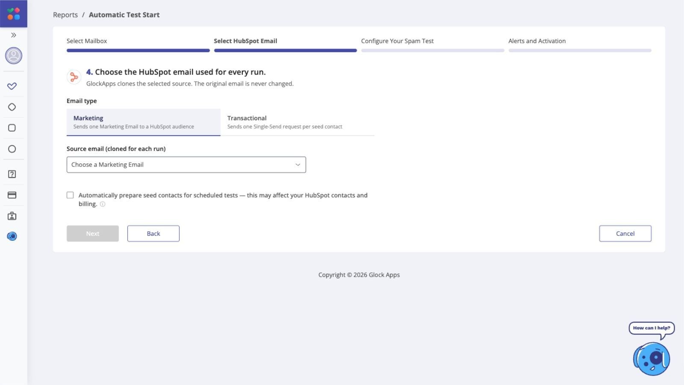Click the disabled Next button

coord(93,234)
